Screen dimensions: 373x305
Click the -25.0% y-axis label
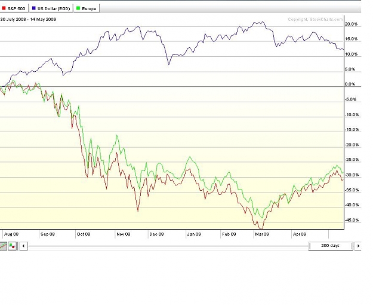[x=352, y=160]
